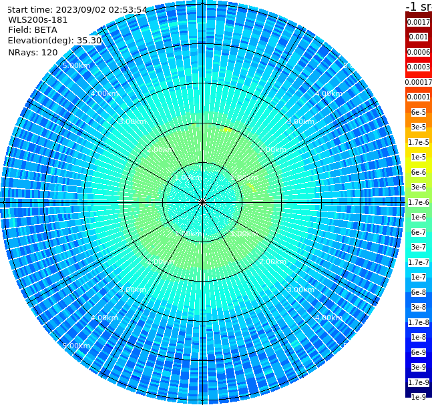
Task: Click the upper-left 5.00km range label
Action: coord(76,65)
